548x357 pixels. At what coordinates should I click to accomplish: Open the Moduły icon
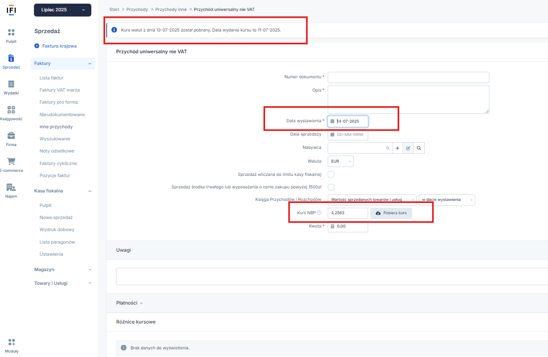11,342
